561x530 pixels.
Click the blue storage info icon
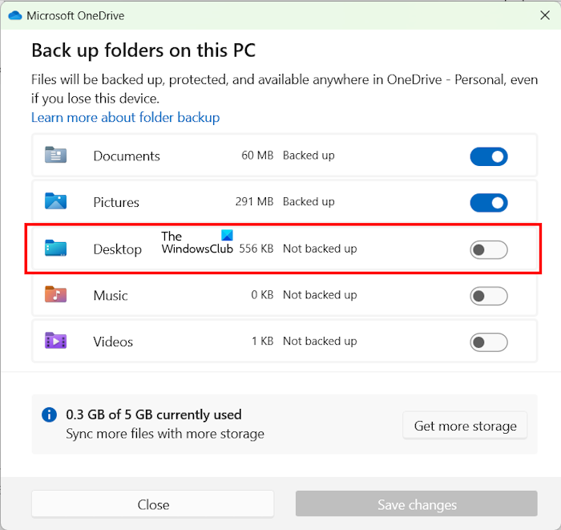50,415
